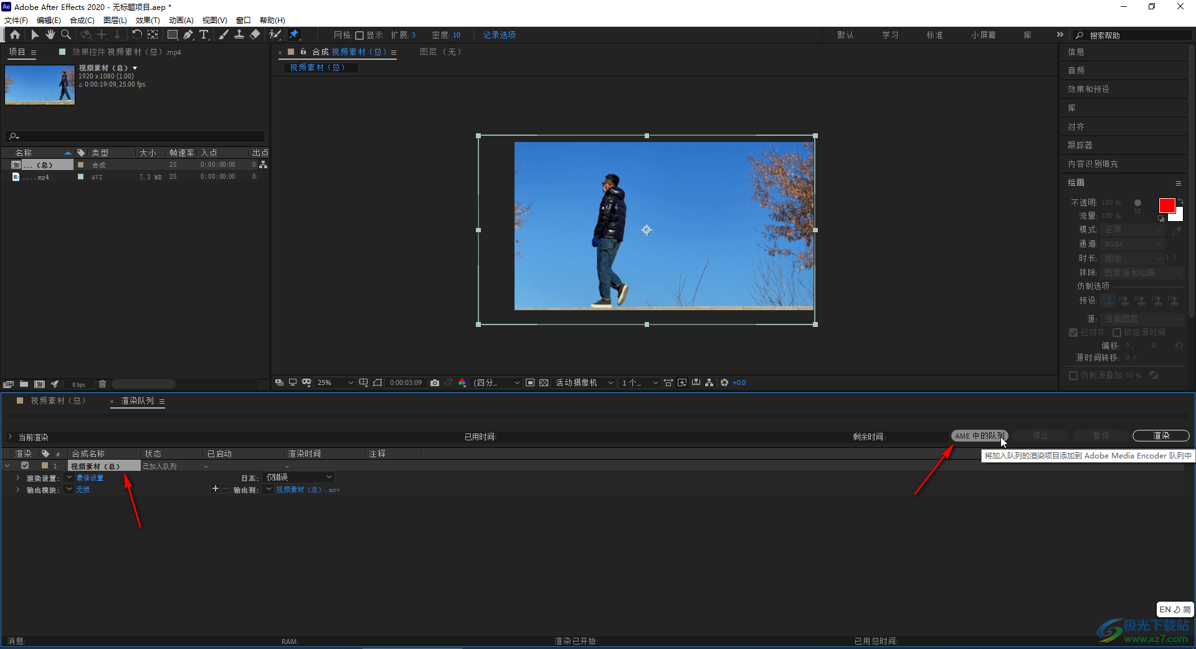Screen dimensions: 1196x649
Task: Activate the Eraser tool
Action: (255, 35)
